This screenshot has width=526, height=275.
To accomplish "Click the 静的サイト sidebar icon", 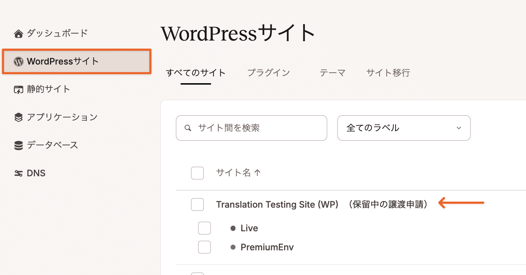I will point(18,90).
